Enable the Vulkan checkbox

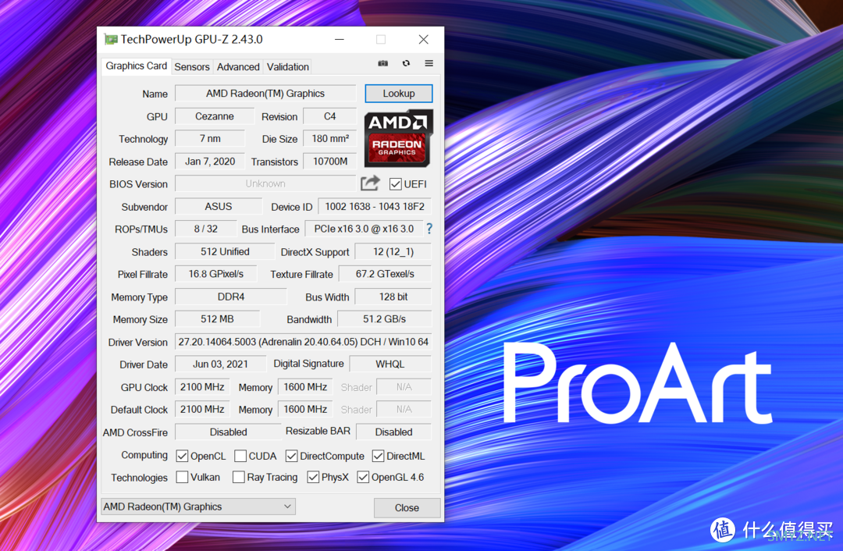(182, 477)
